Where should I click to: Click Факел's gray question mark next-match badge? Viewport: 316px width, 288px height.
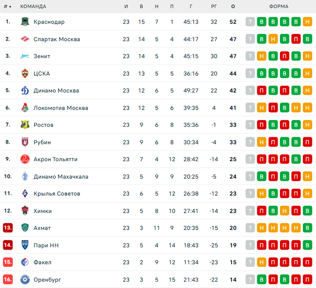250,262
